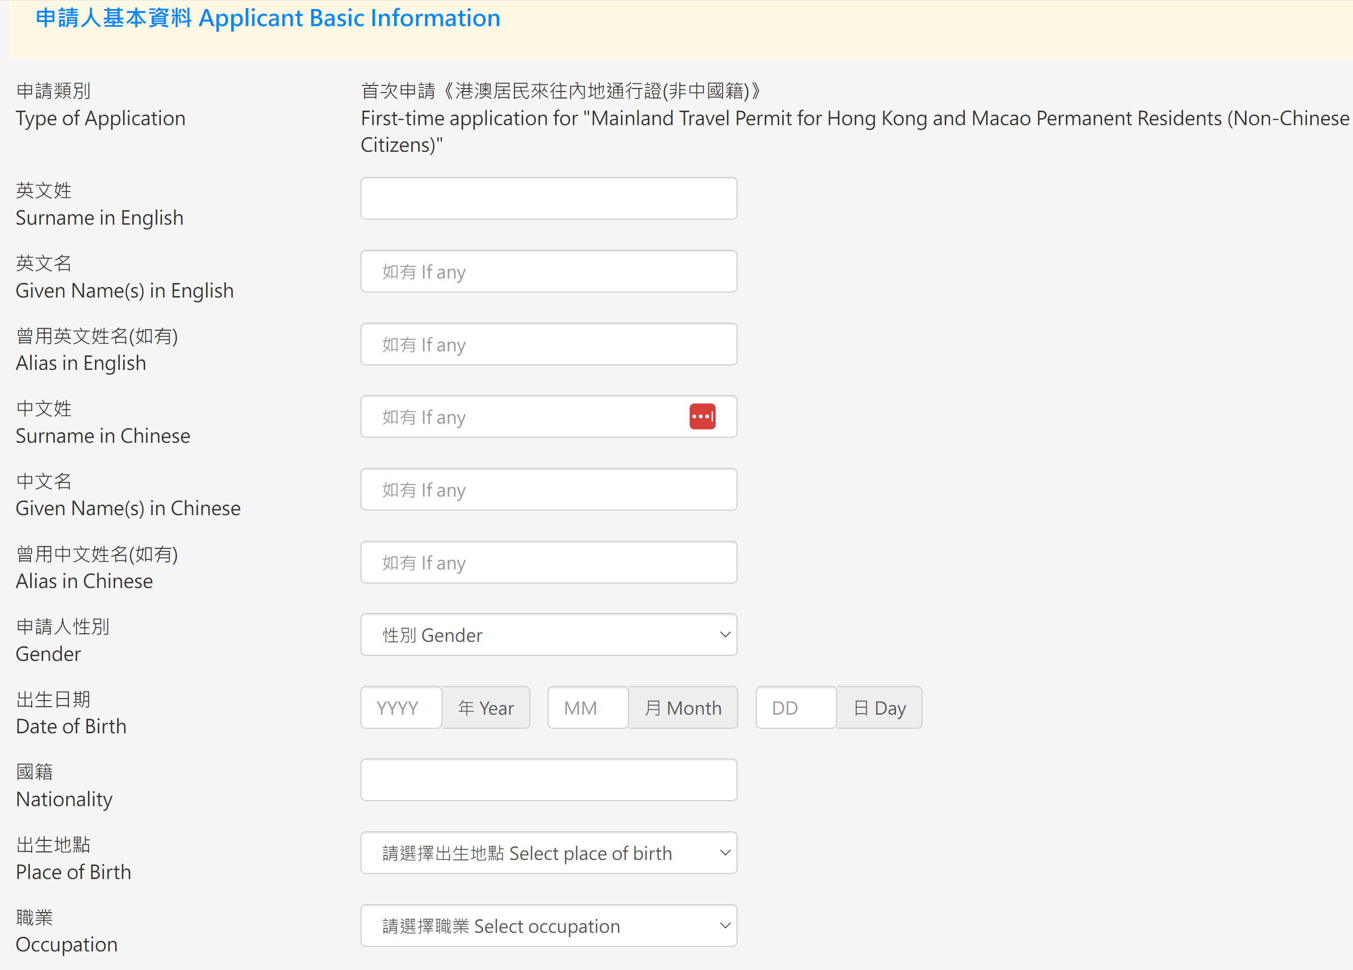Click the MM month of birth field
The height and width of the screenshot is (970, 1353).
[x=588, y=708]
